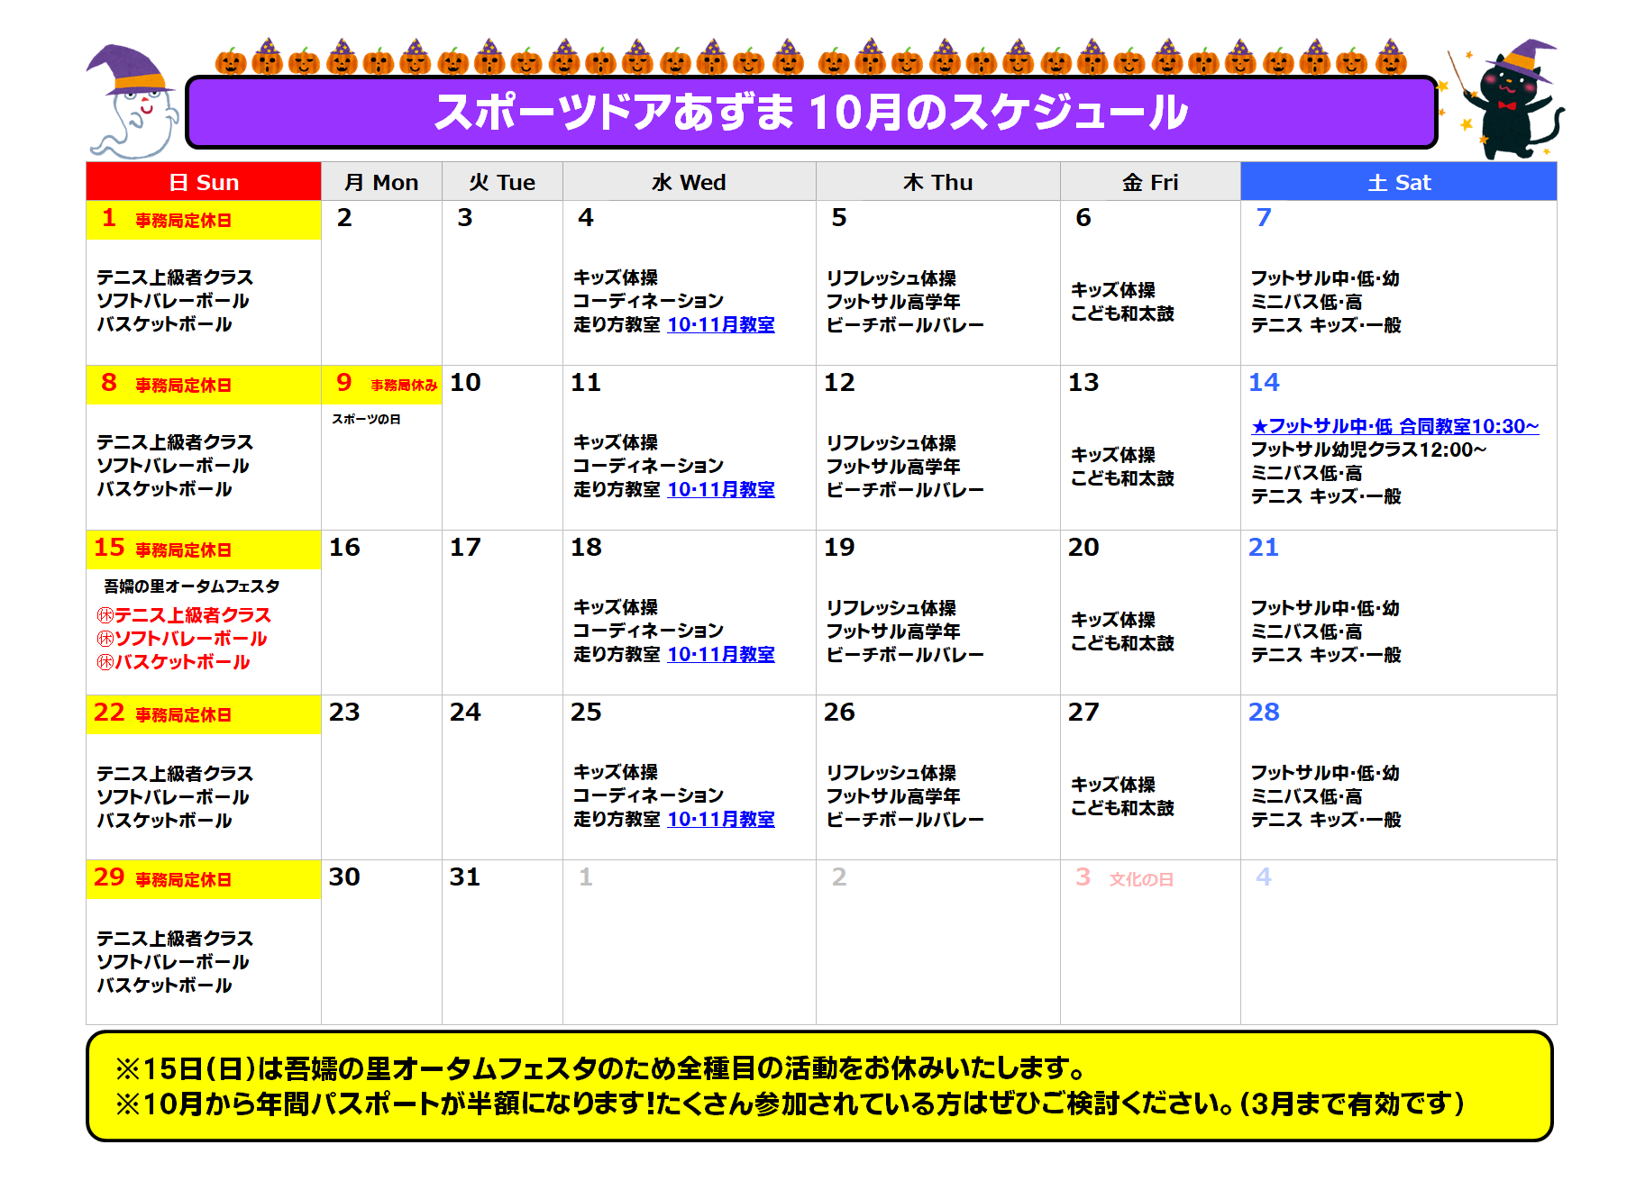The height and width of the screenshot is (1190, 1645).
Task: Click red バスケットボール on day 15
Action: pos(173,662)
